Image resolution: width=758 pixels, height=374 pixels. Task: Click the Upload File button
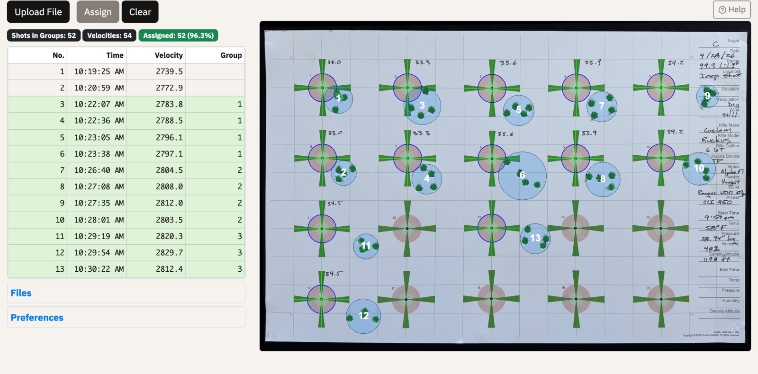coord(38,12)
